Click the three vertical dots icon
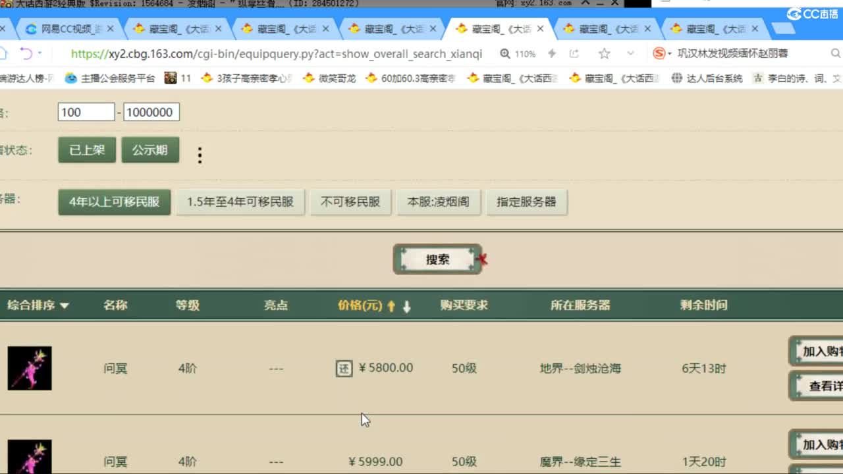Image resolution: width=843 pixels, height=474 pixels. [x=200, y=155]
